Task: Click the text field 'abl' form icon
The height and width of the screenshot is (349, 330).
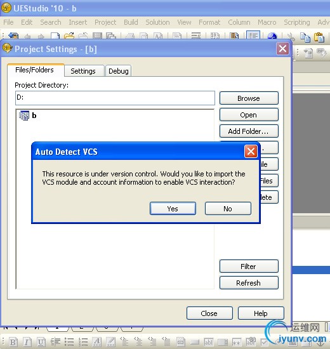Action: click(x=209, y=342)
